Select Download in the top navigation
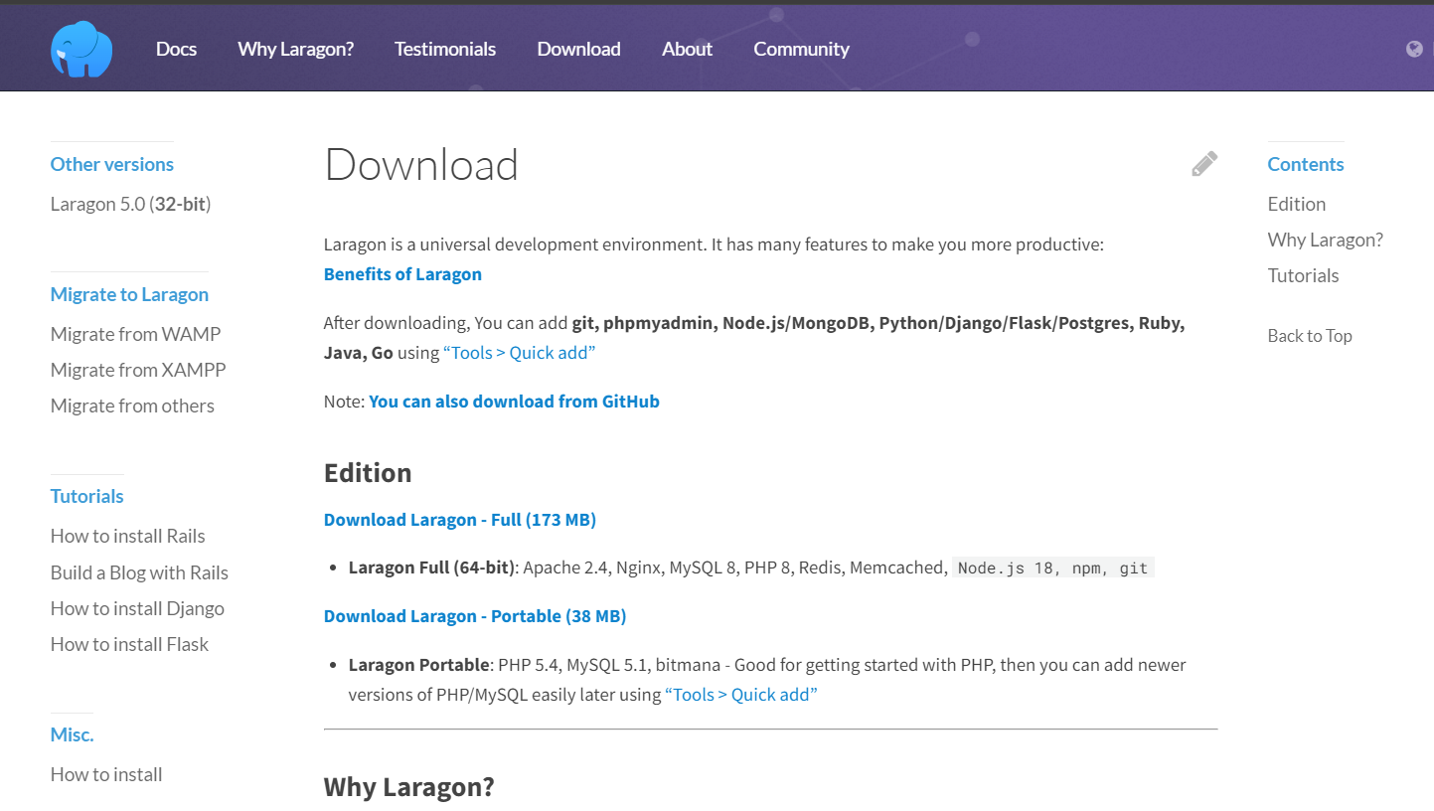The image size is (1434, 811). tap(578, 49)
